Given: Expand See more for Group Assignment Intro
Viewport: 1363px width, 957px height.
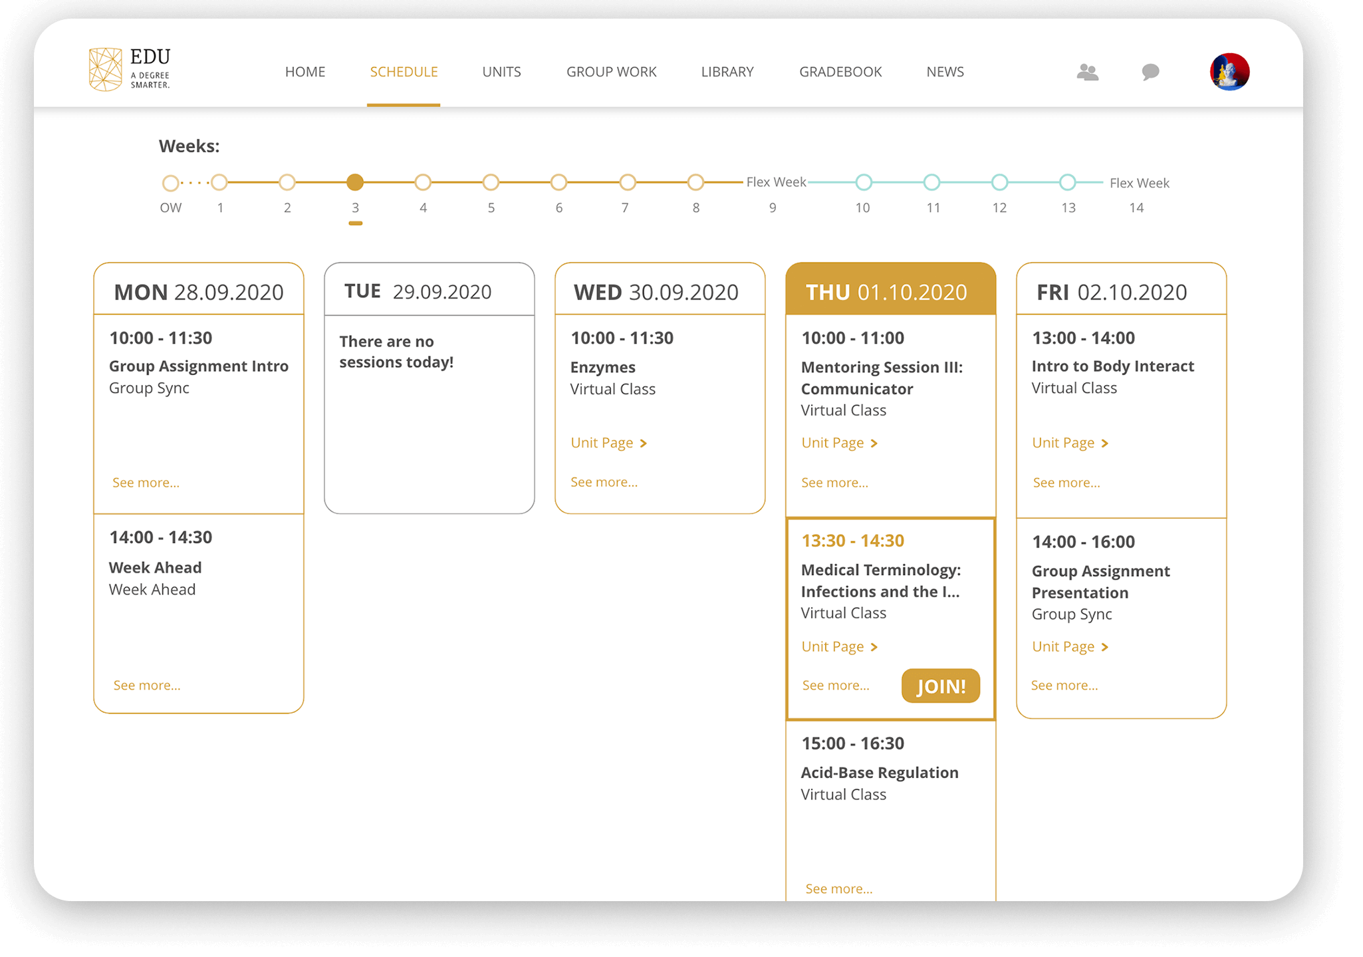Looking at the screenshot, I should [146, 483].
